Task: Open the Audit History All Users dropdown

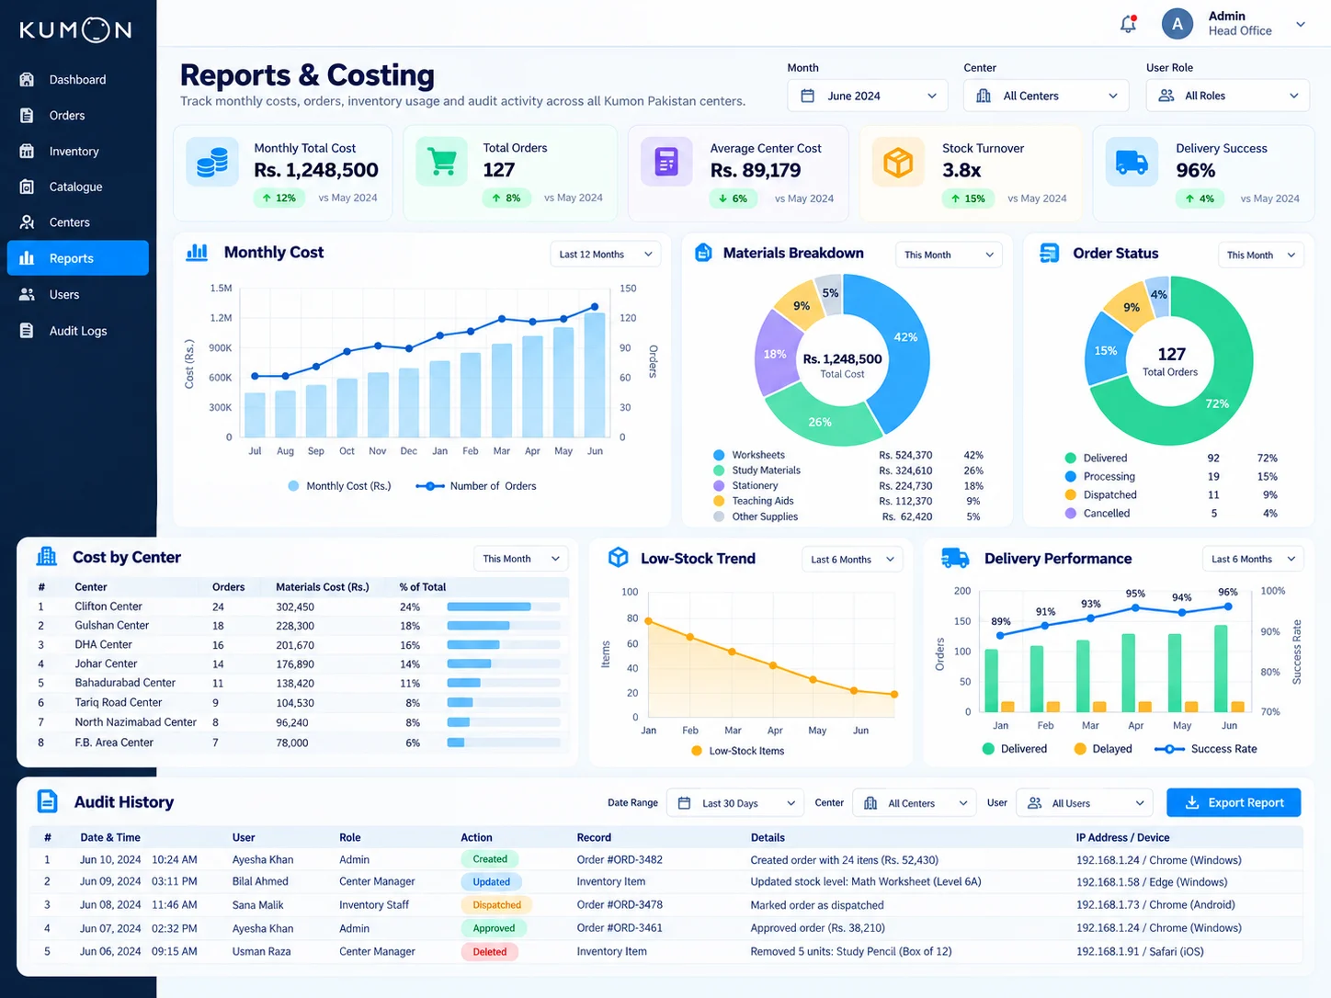Action: click(1085, 803)
